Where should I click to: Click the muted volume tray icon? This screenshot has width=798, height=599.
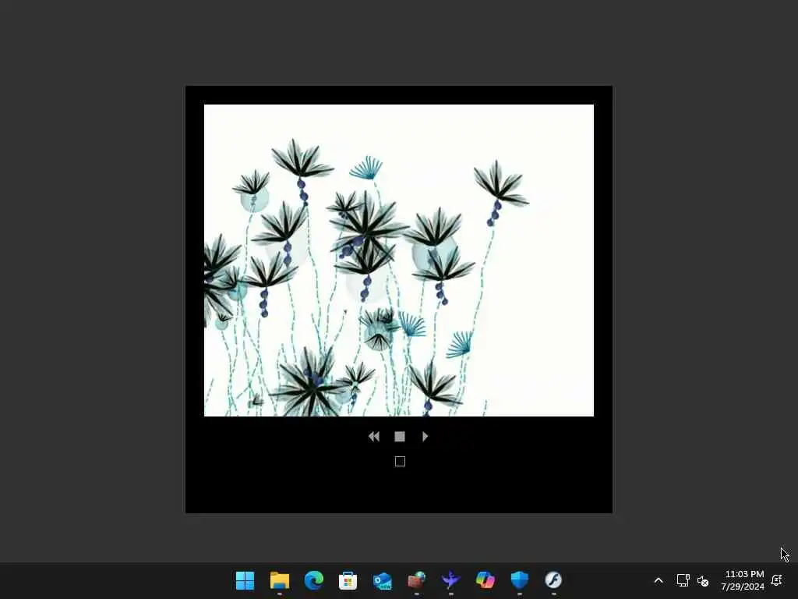[x=703, y=580]
